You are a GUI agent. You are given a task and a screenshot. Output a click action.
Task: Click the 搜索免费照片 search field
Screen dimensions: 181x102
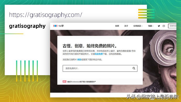click(x=100, y=68)
